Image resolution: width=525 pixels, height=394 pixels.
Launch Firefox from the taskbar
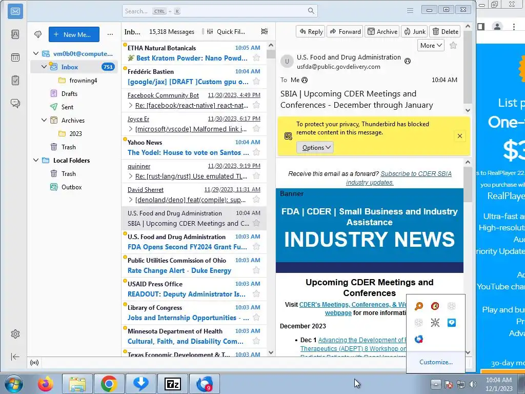[x=45, y=384]
